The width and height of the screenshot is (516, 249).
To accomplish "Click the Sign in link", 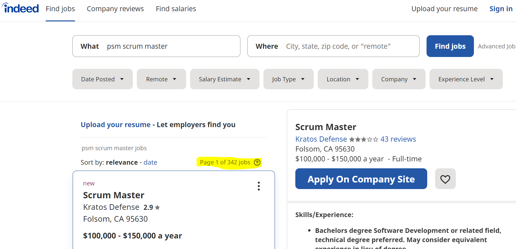I will [501, 9].
